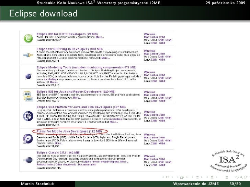This screenshot has height=187, width=250.
Task: Download Windows build of SOA Platform
Action: point(149,112)
